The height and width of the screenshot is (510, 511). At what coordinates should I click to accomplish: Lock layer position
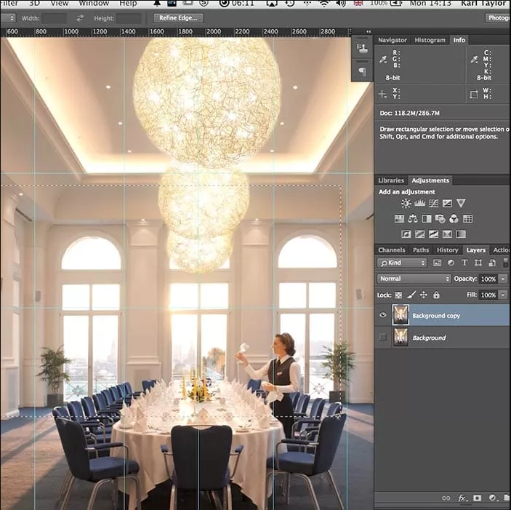tap(423, 295)
